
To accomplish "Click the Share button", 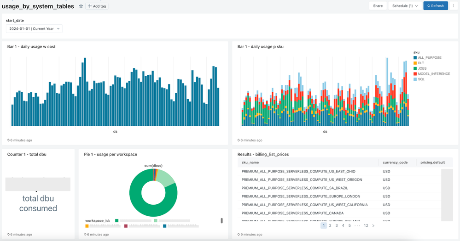I will click(378, 6).
